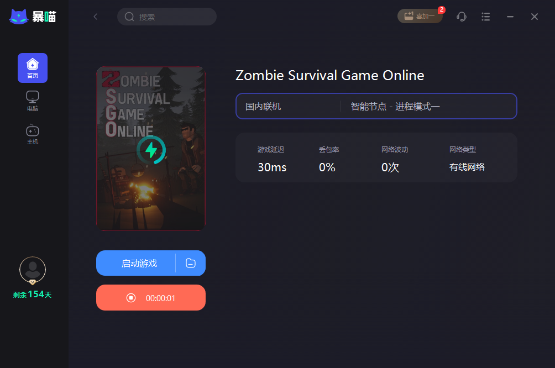Open the user avatar profile
The image size is (555, 368).
click(x=33, y=270)
